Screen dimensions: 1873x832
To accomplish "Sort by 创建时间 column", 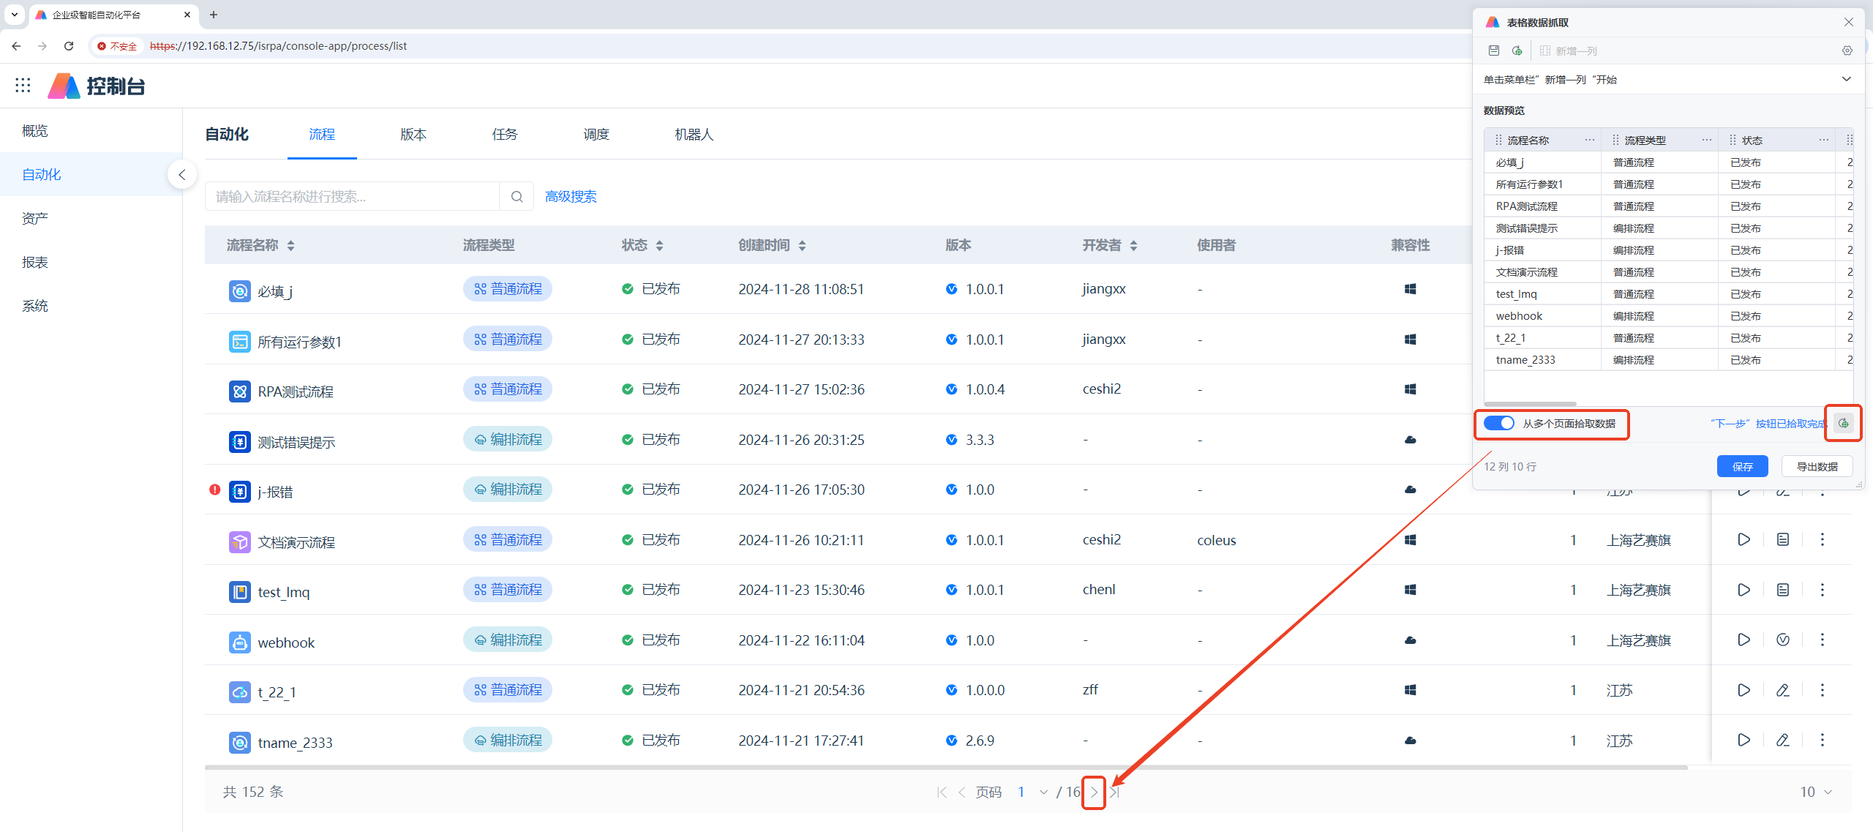I will point(802,246).
